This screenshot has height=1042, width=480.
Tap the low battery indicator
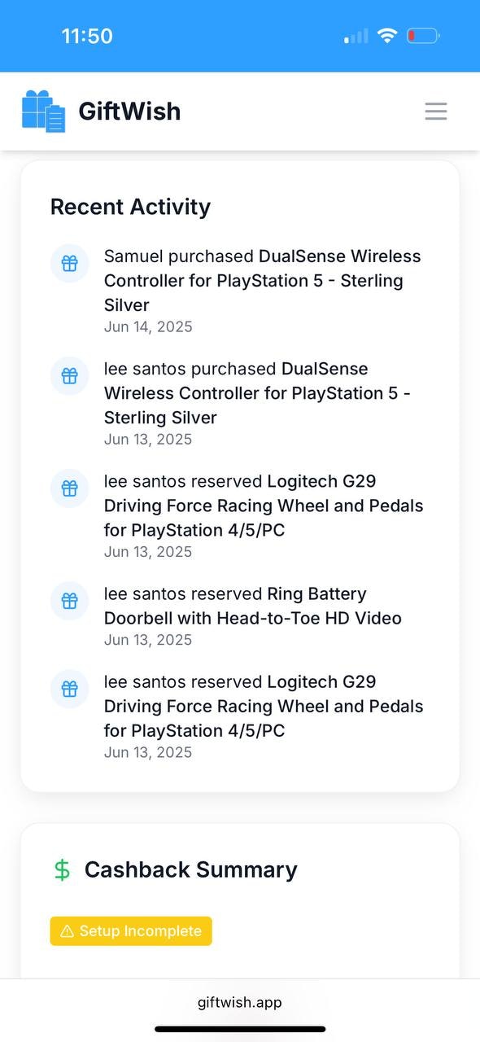point(423,36)
